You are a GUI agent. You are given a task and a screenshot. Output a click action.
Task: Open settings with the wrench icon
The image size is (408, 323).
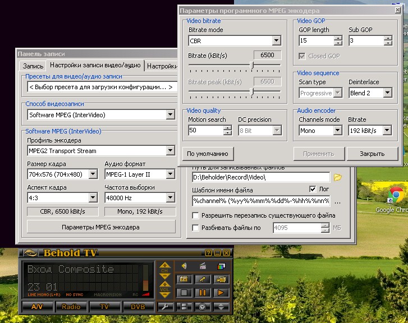[164, 307]
